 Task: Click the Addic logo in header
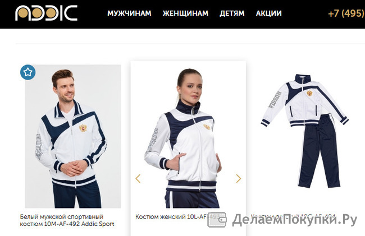46,13
